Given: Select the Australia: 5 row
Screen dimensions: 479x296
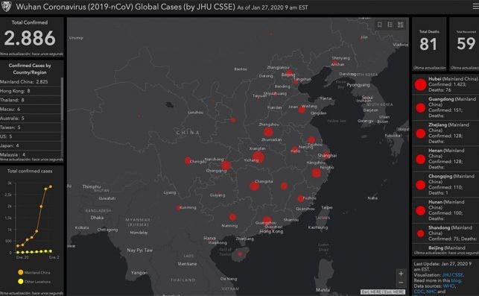Looking at the screenshot, I should [31, 119].
